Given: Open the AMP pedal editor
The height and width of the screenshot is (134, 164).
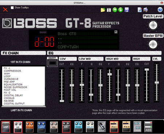Looking at the screenshot, I should 6,127.
